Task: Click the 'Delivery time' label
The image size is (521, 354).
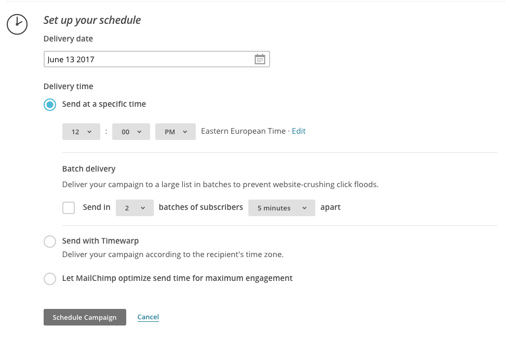Action: coord(69,87)
